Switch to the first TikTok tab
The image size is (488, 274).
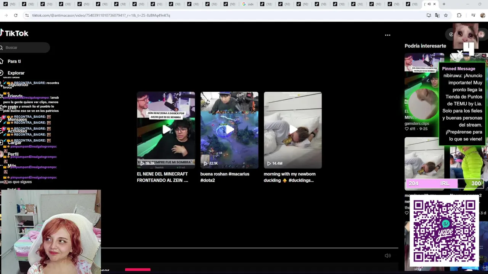(x=9, y=4)
